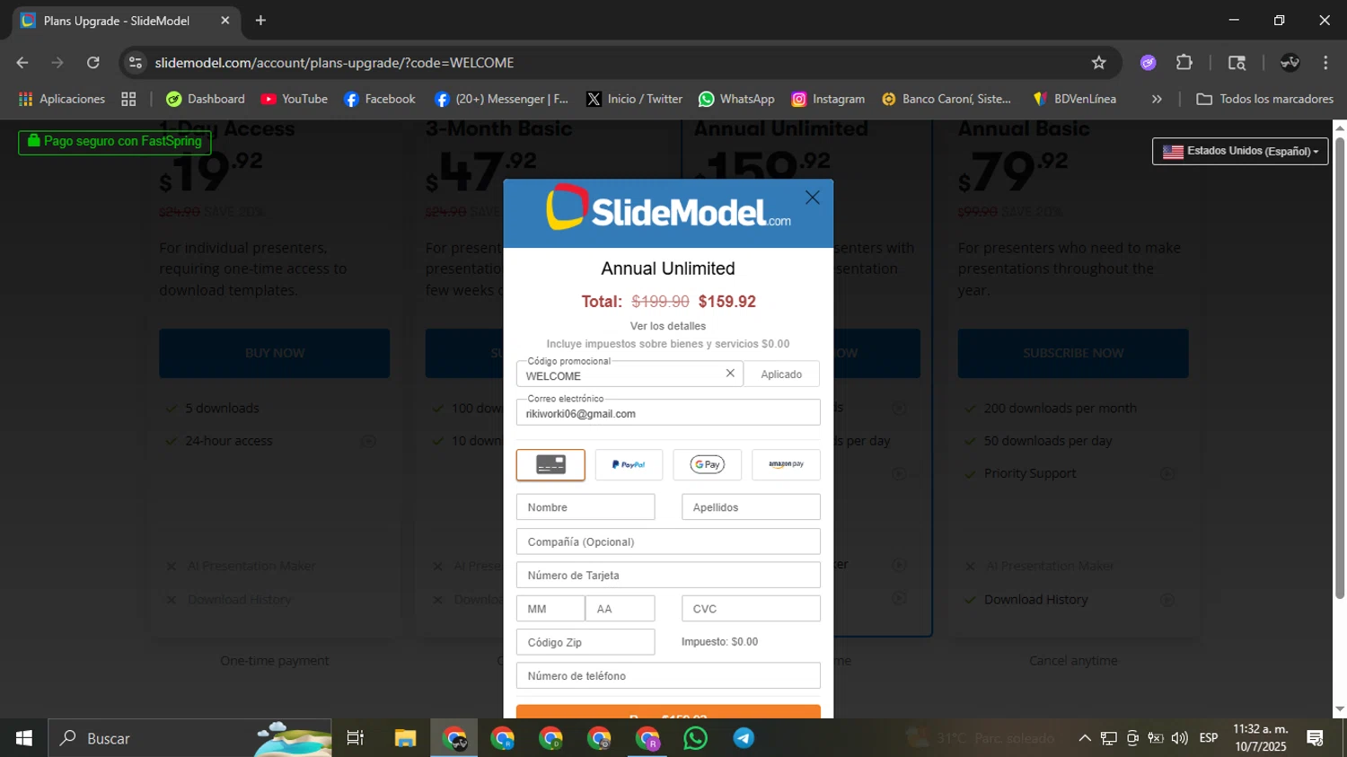
Task: Close the Plans Upgrade - SlideModel tab
Action: pyautogui.click(x=224, y=20)
